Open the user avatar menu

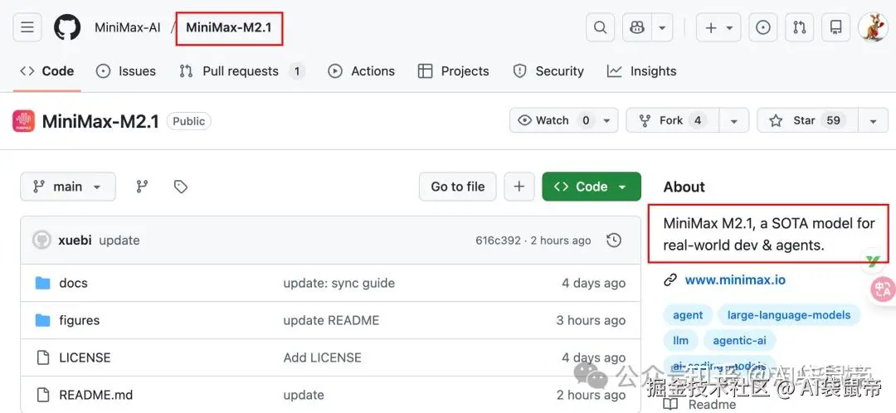[873, 27]
